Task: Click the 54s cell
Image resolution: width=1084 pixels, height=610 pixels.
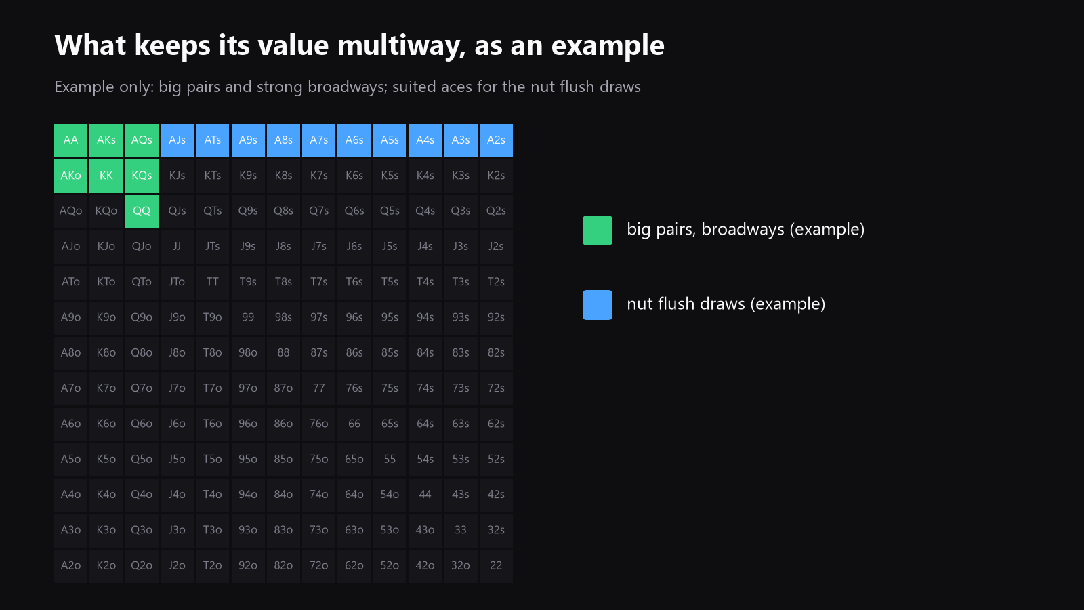Action: 425,460
